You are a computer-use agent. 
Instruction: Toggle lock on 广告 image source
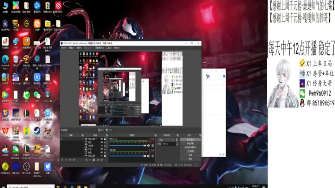click(105, 149)
